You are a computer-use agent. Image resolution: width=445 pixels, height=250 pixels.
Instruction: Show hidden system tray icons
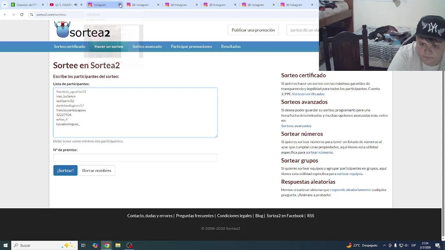point(384,245)
